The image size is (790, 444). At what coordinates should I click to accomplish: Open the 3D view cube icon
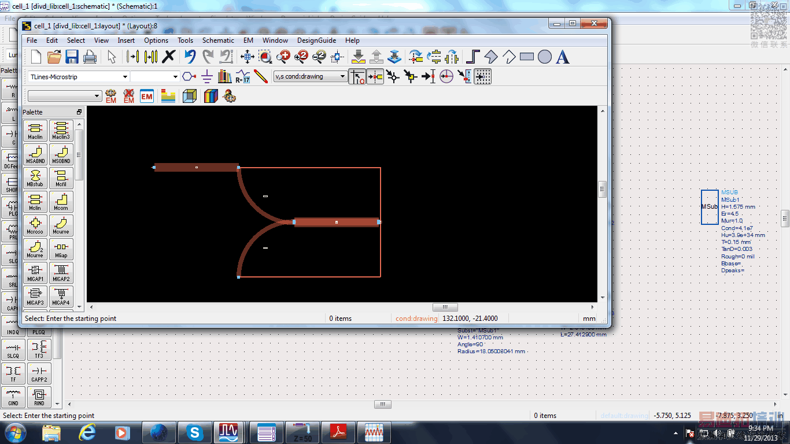[189, 96]
